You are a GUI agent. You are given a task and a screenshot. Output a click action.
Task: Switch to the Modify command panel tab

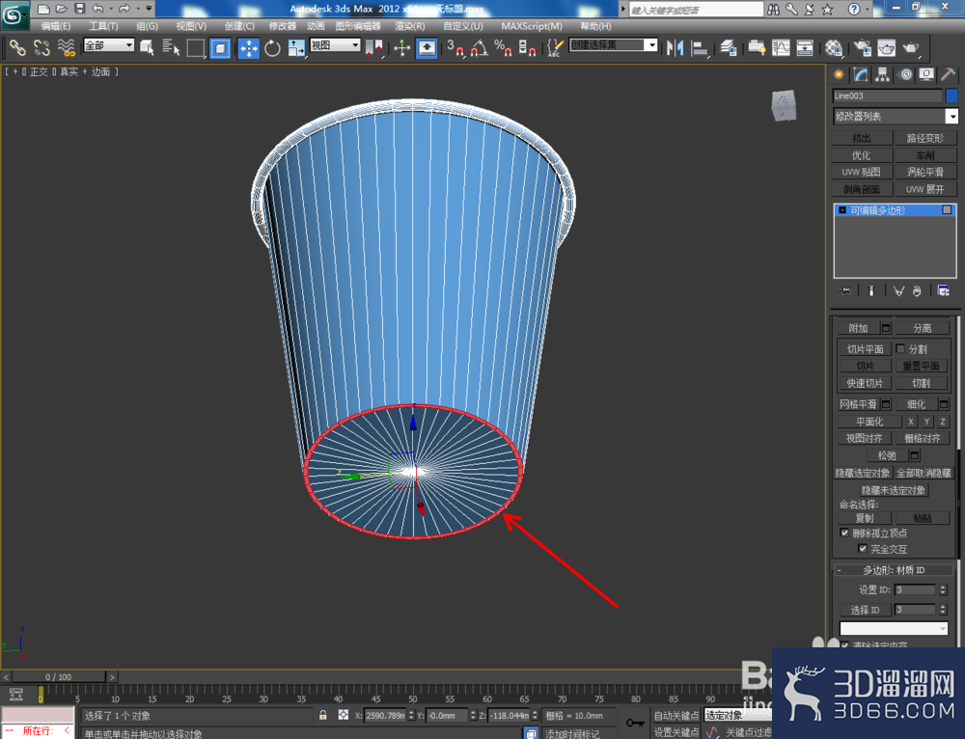(x=861, y=75)
